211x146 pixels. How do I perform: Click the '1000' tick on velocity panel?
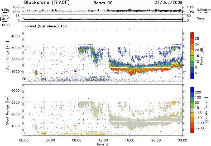pos(15,126)
